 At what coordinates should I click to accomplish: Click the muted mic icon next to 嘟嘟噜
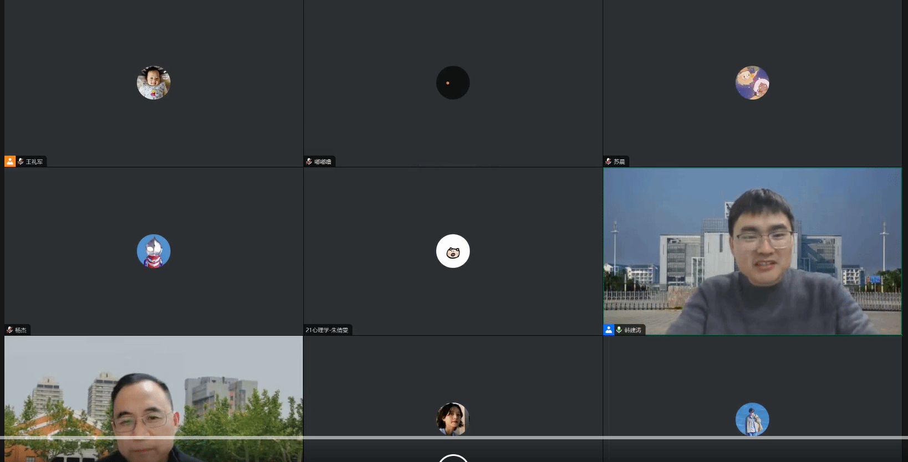[309, 162]
